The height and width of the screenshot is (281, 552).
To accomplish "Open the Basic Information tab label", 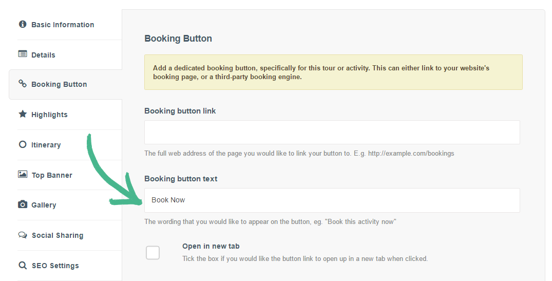I will (x=63, y=25).
